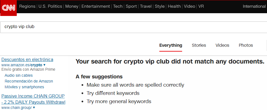Image resolution: width=267 pixels, height=110 pixels.
Task: Open the Passive Income CHAIN GROUP ad
Action: pos(34,99)
